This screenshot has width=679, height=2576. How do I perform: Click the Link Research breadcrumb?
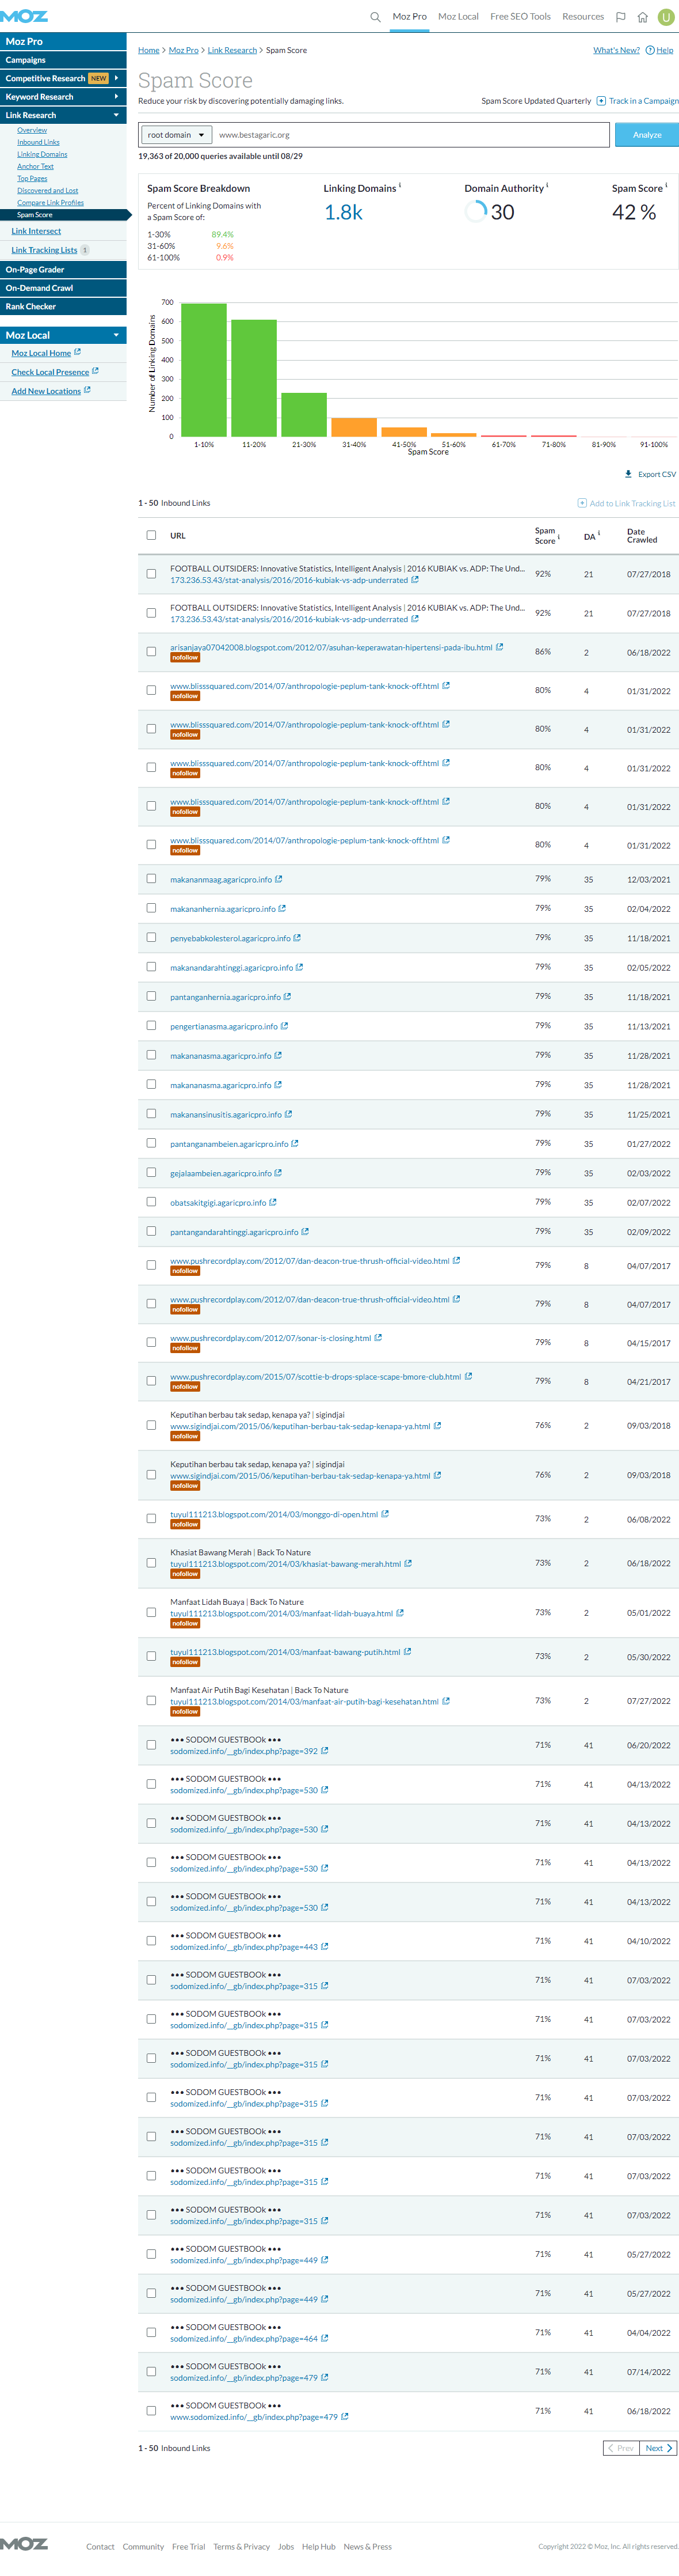[x=232, y=50]
